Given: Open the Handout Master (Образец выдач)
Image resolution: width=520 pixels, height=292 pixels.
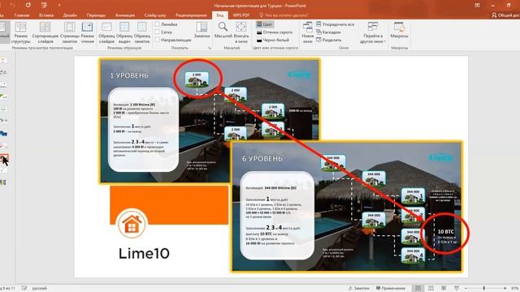Looking at the screenshot, I should pos(124,32).
